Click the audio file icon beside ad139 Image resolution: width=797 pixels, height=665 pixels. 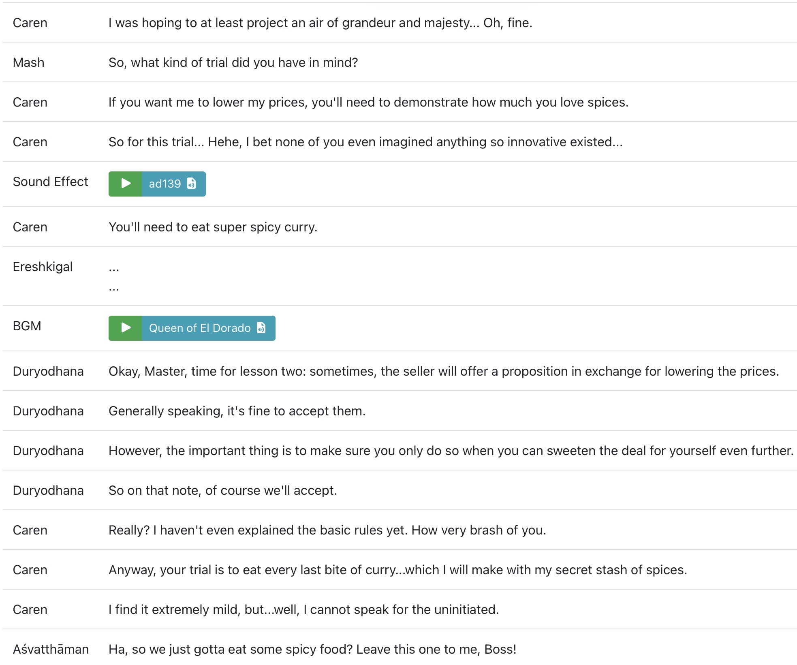[x=192, y=184]
